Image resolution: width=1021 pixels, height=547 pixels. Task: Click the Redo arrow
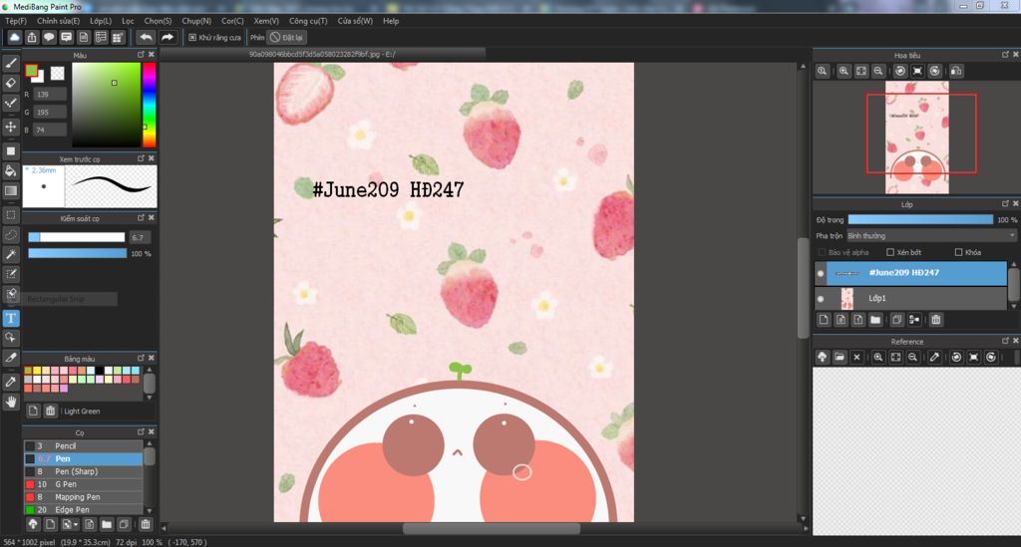click(x=168, y=37)
